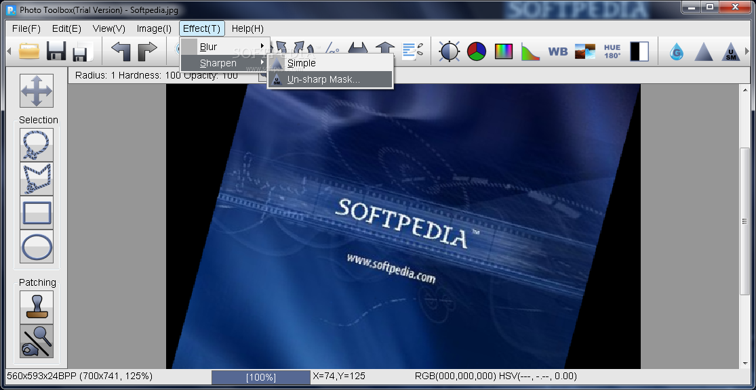Select the red-eye removal magnifier tool
Screen dimensions: 756x390
pos(37,341)
